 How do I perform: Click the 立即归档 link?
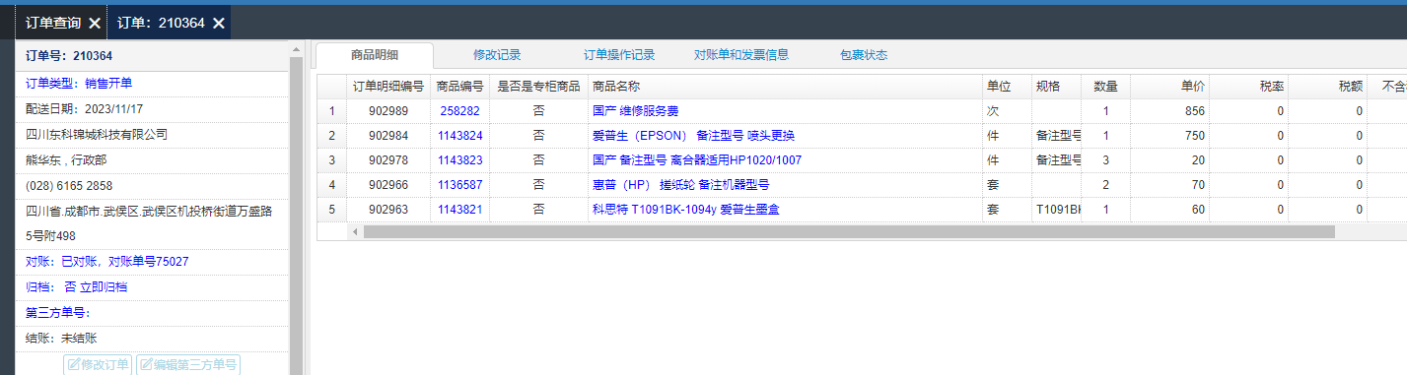104,287
